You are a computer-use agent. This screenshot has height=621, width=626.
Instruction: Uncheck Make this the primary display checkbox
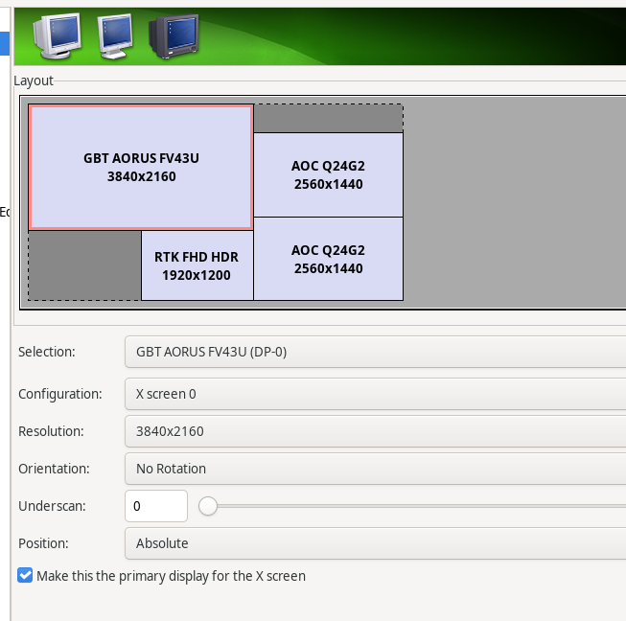pyautogui.click(x=25, y=576)
